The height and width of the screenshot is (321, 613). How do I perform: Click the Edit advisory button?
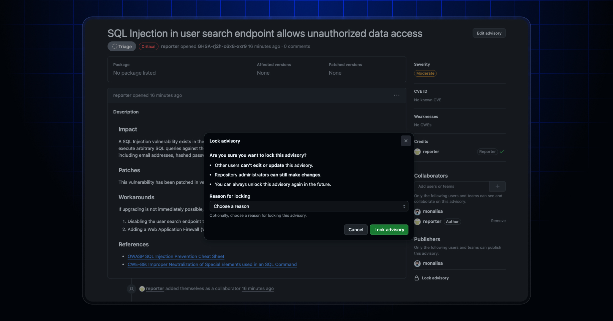click(489, 33)
